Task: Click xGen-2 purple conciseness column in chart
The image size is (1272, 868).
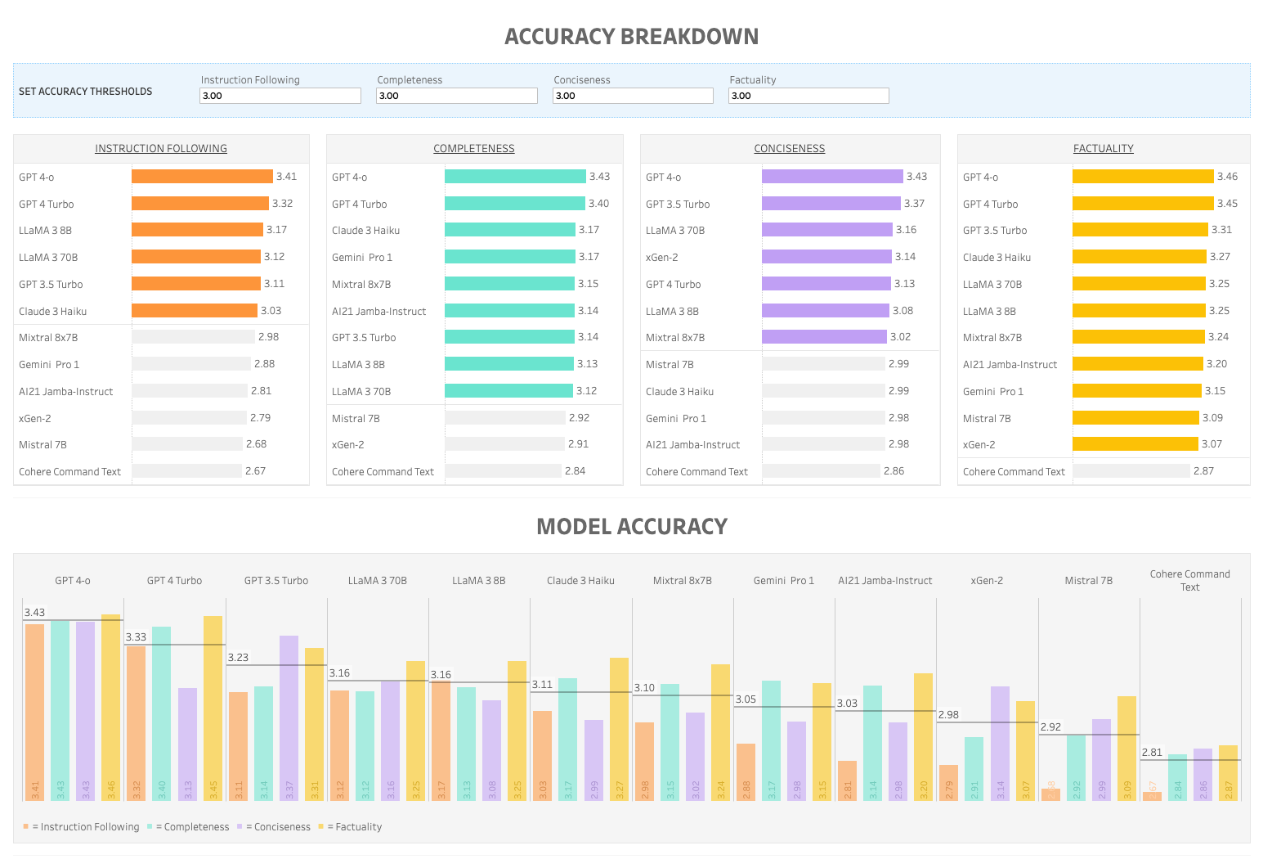Action: tap(1001, 744)
